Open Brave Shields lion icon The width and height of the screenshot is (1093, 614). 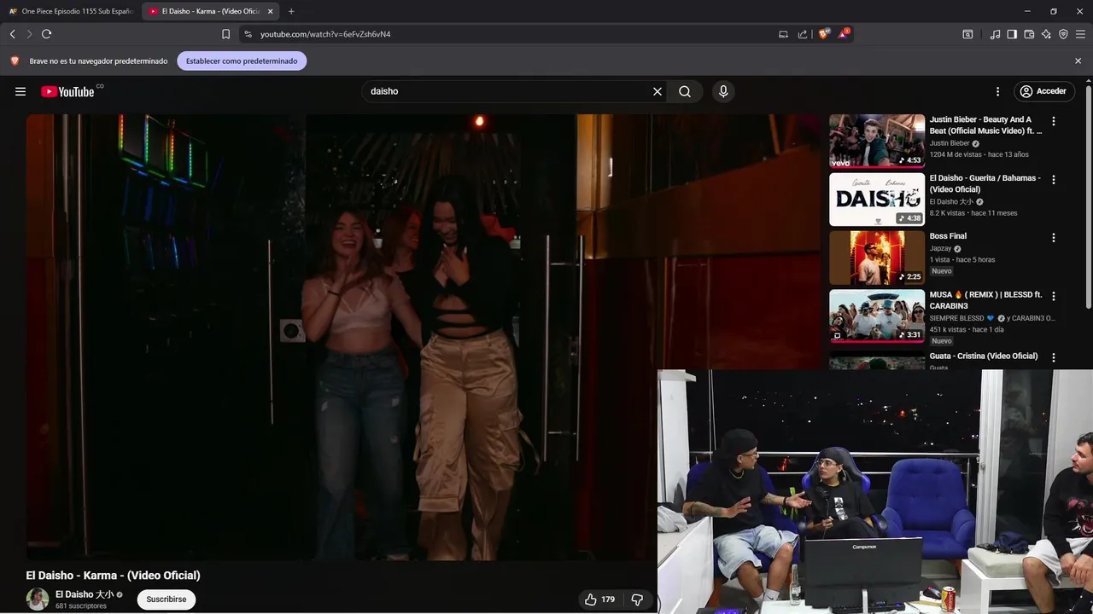[824, 34]
